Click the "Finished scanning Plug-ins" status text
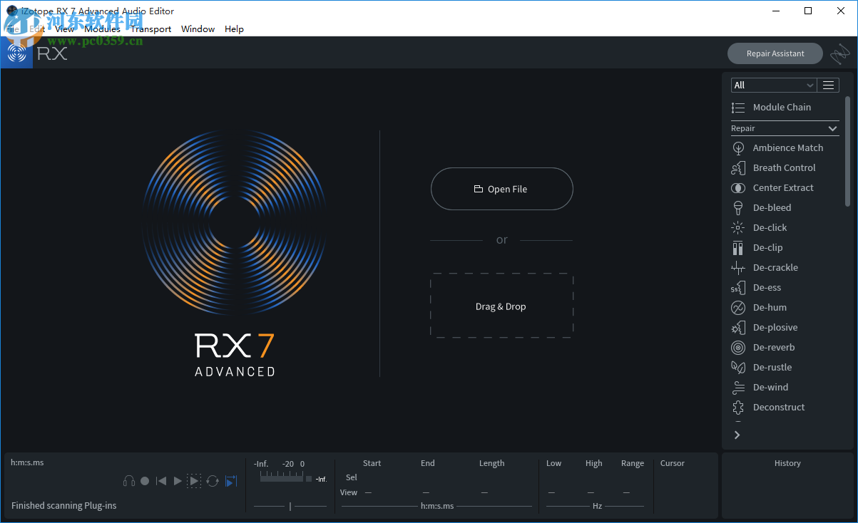 click(64, 506)
